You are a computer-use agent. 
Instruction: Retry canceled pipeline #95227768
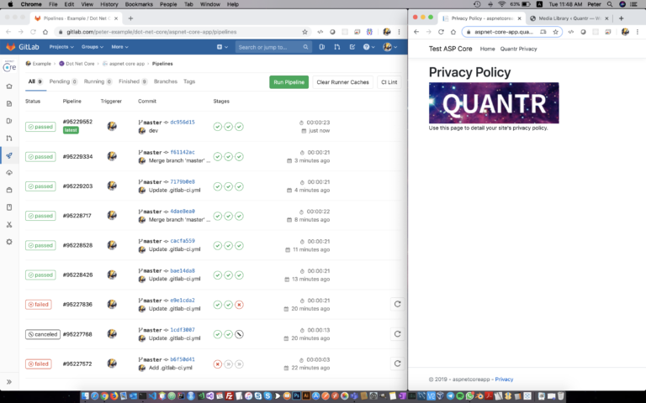point(397,334)
